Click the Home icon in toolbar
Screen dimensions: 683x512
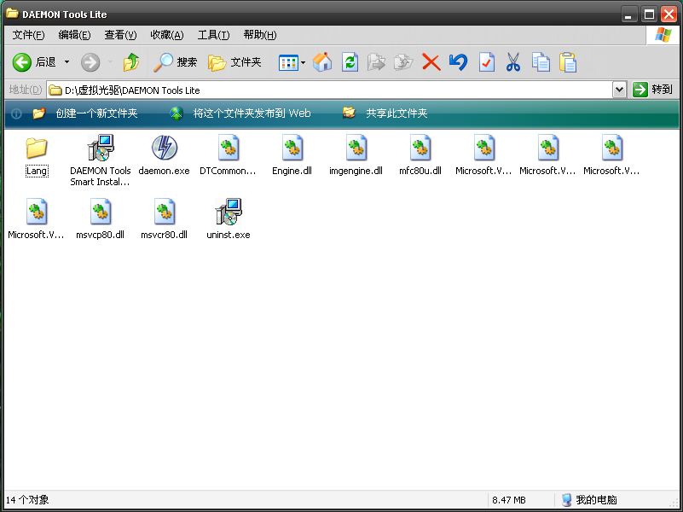coord(322,62)
